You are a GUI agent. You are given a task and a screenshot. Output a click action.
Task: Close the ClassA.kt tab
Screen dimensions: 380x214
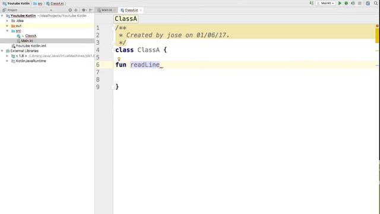(141, 10)
